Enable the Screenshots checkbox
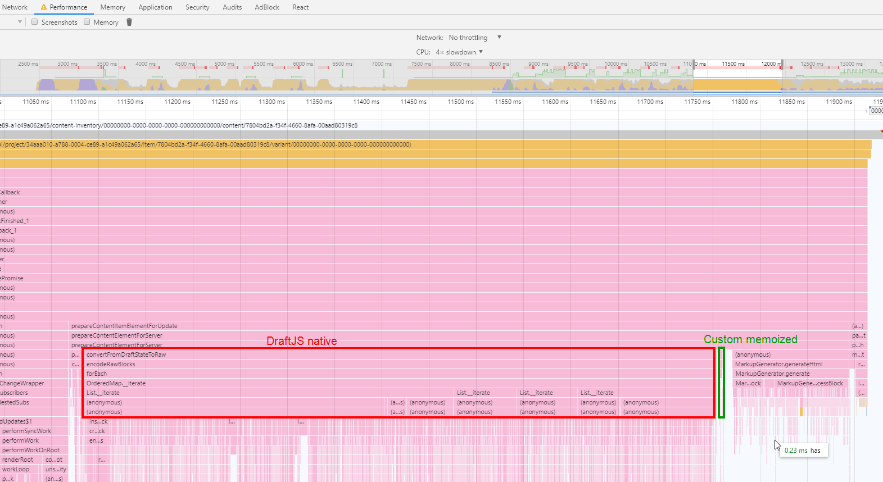Screen dimensions: 883x482 35,22
